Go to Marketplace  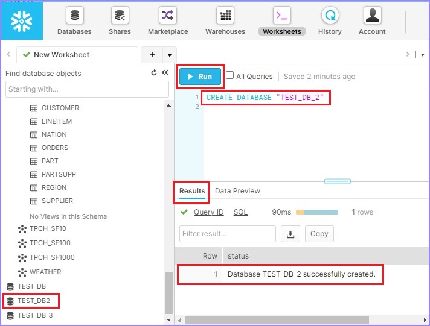(x=168, y=21)
